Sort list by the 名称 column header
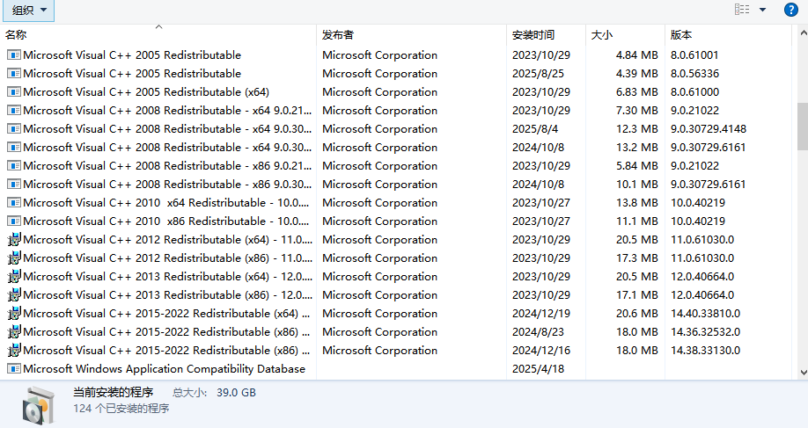808x428 pixels. [x=159, y=35]
